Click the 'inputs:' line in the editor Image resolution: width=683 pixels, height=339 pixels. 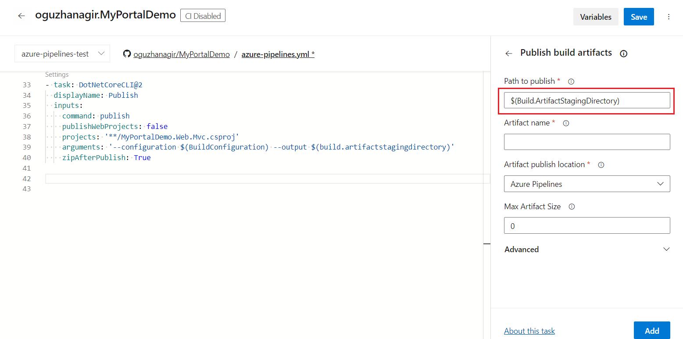pyautogui.click(x=68, y=106)
